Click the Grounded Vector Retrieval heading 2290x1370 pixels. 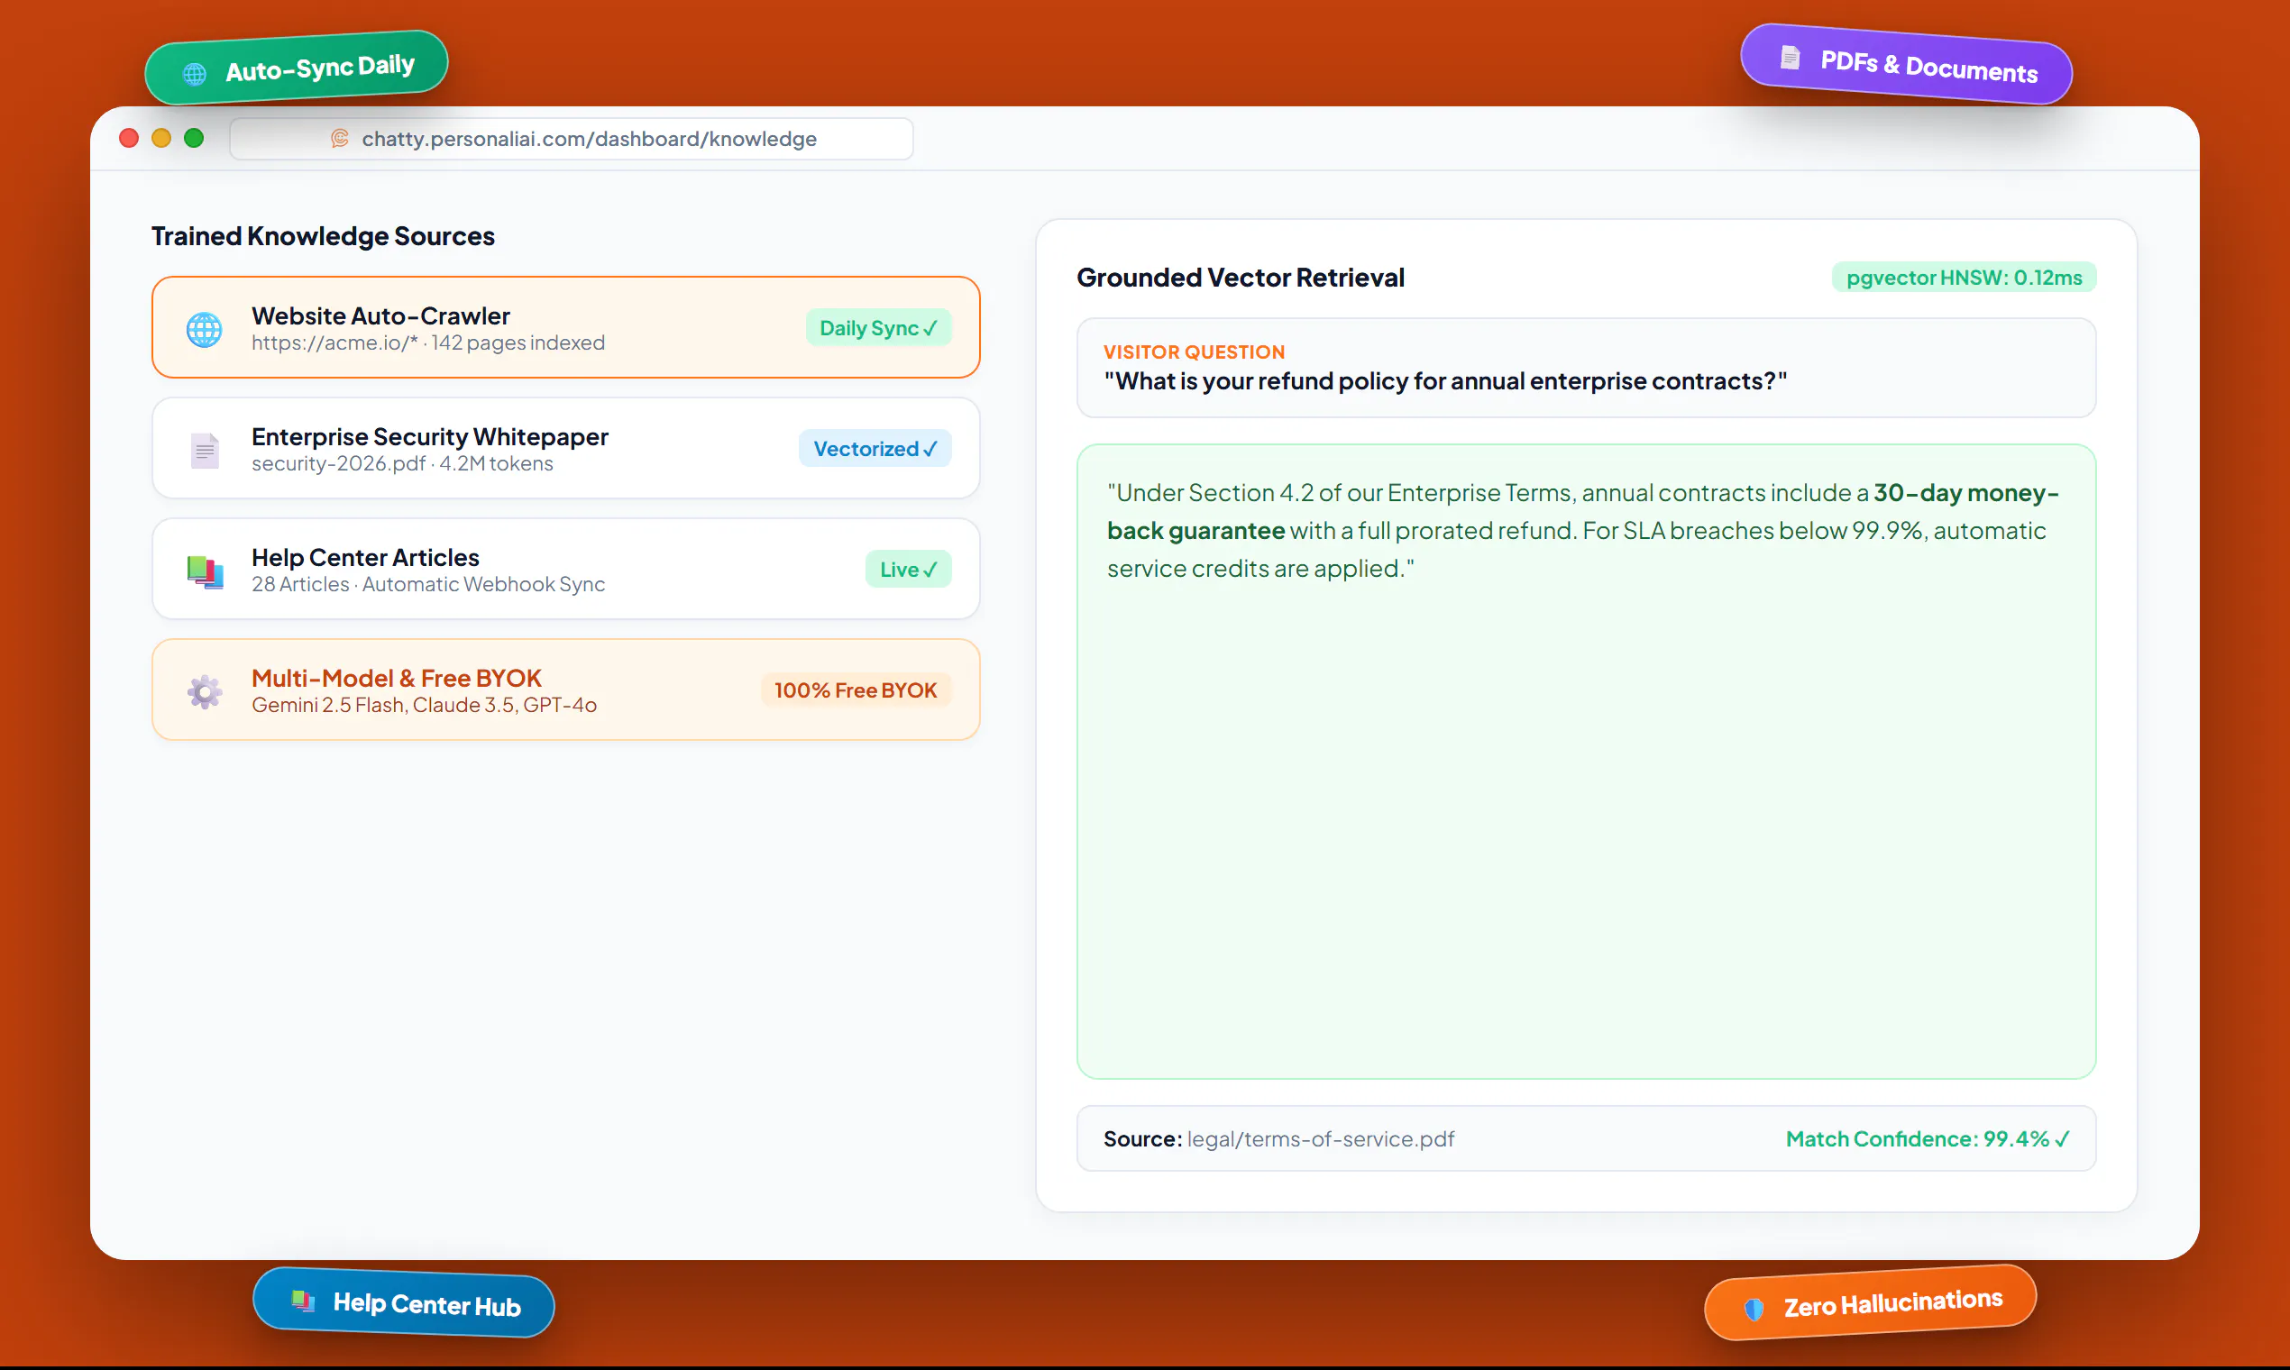click(1240, 278)
